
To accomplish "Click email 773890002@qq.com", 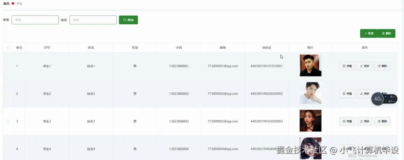I will (223, 94).
